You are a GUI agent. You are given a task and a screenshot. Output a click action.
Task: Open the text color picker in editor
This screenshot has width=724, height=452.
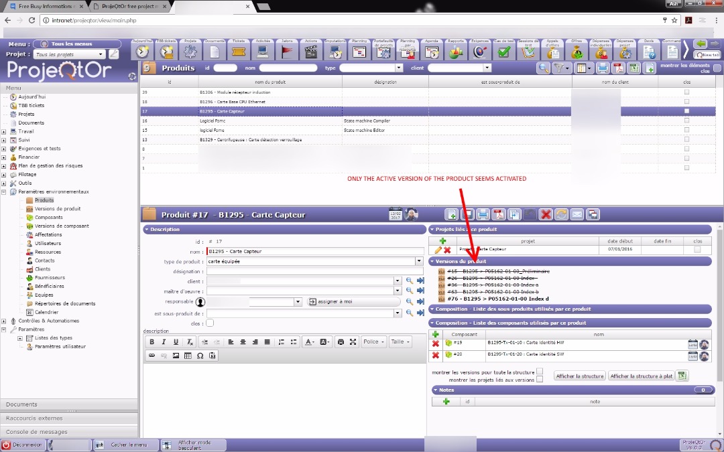pos(309,342)
